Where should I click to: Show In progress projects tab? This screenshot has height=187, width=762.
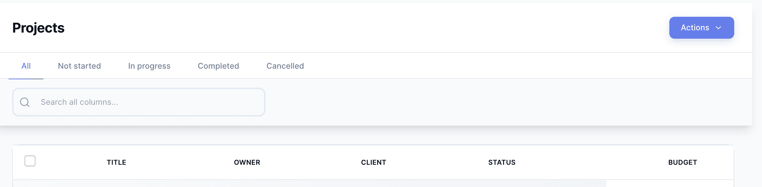[149, 66]
